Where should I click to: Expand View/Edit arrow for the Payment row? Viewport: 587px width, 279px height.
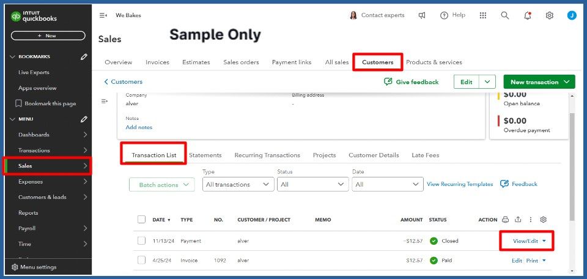(x=544, y=241)
